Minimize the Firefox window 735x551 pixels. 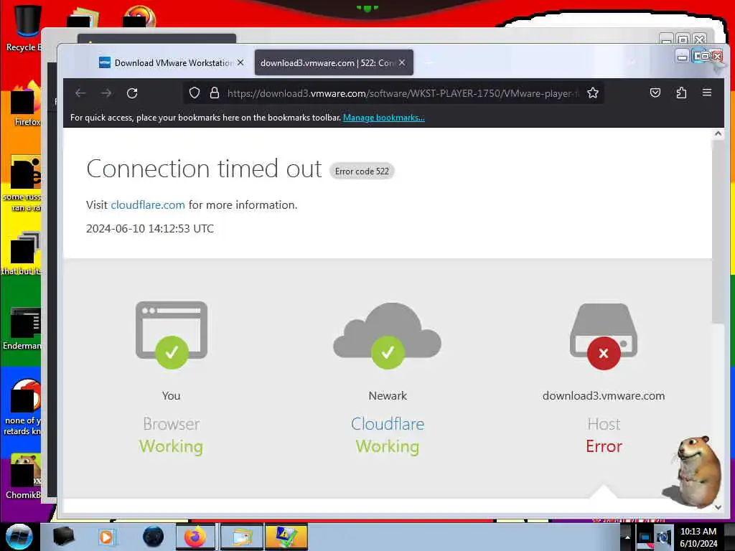tap(683, 57)
